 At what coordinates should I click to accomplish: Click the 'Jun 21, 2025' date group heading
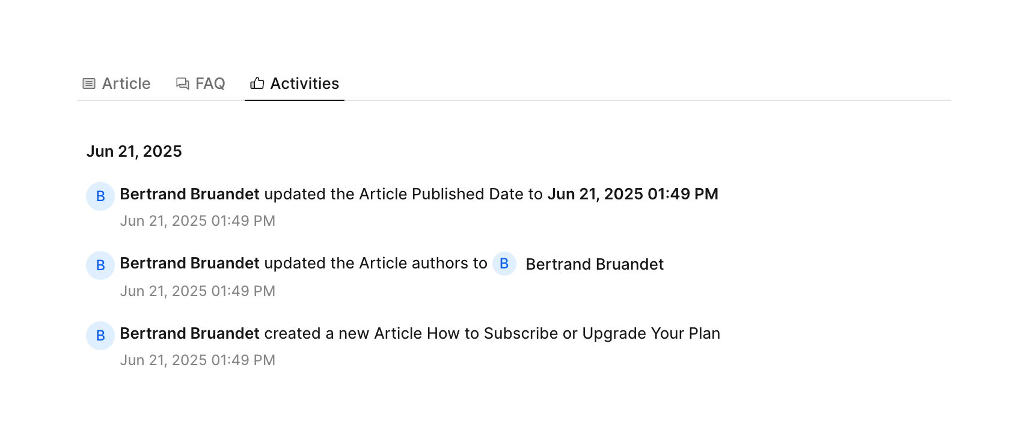point(134,151)
